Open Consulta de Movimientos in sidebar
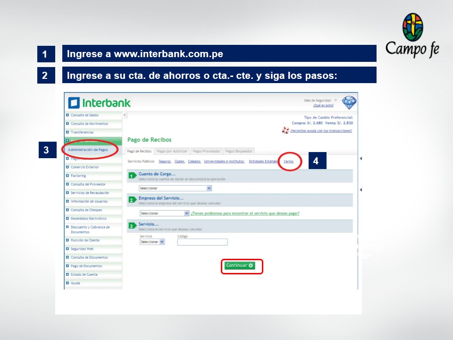 point(90,124)
